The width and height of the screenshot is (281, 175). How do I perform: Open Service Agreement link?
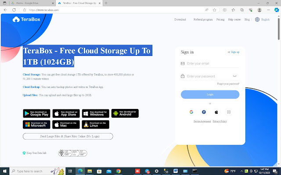tap(202, 121)
